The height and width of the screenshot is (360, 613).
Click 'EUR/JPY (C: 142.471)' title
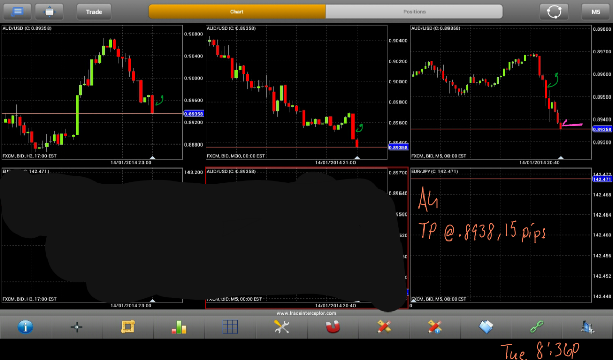(x=435, y=171)
